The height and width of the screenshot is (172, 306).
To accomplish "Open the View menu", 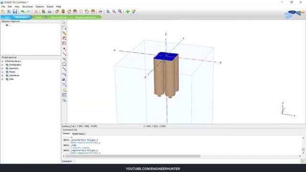I will 17,6.
